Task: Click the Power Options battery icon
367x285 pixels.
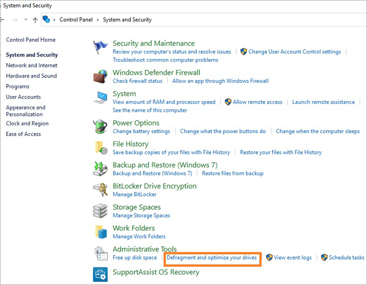Action: click(100, 127)
